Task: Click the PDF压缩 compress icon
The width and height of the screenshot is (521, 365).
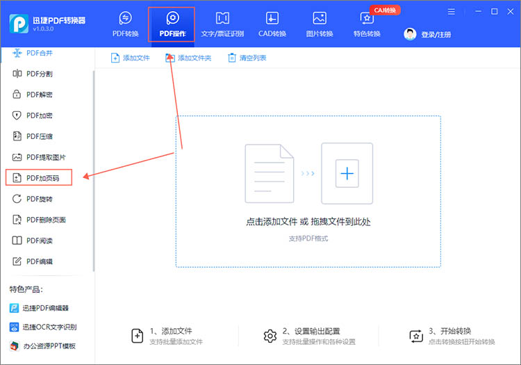Action: pyautogui.click(x=17, y=136)
